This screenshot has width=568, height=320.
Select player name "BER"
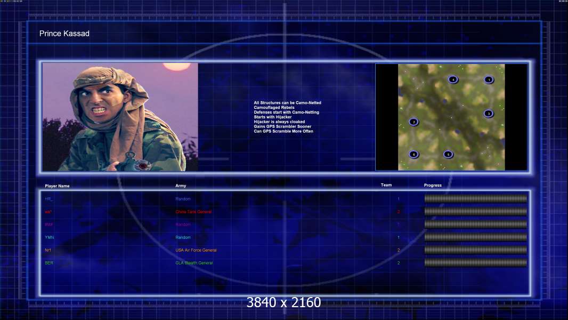(x=49, y=263)
